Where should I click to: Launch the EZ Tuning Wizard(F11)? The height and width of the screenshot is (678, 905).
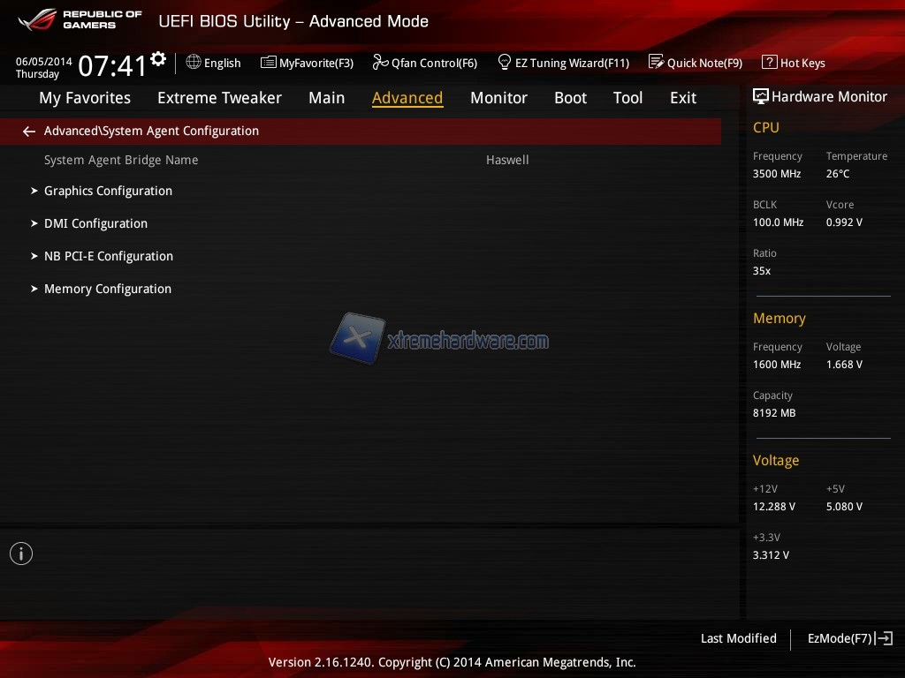point(563,63)
